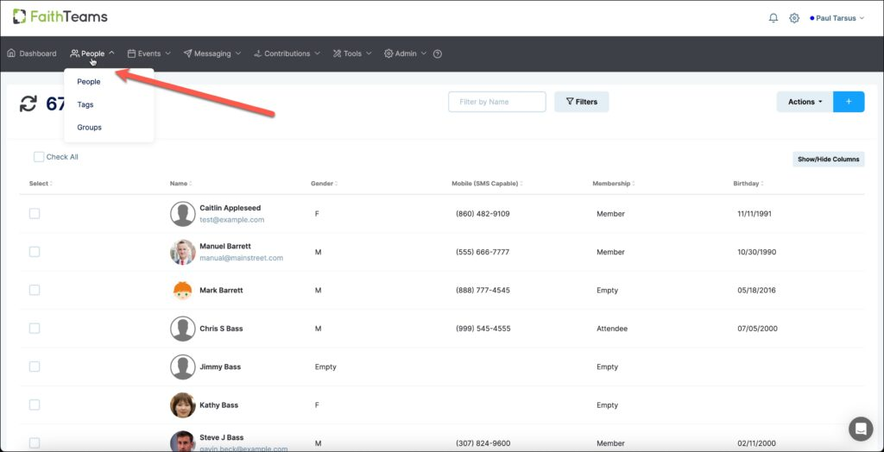Select Caitlin Appleseed's row checkbox
Screen dimensions: 884x452
(35, 214)
